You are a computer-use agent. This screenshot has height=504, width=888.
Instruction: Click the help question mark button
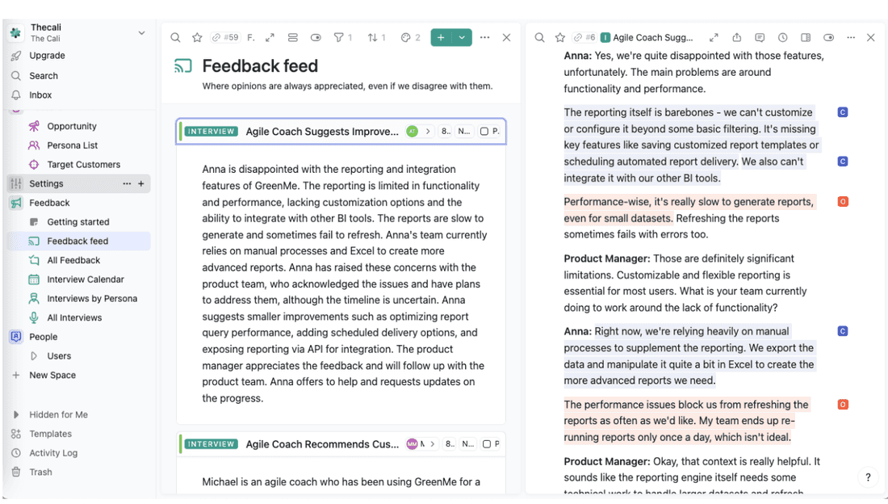click(x=868, y=477)
